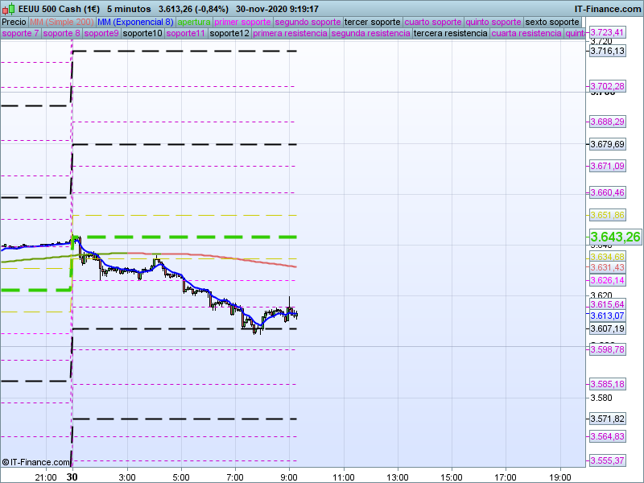Select the 3.555,37 price tag
The width and height of the screenshot is (644, 483).
[607, 460]
